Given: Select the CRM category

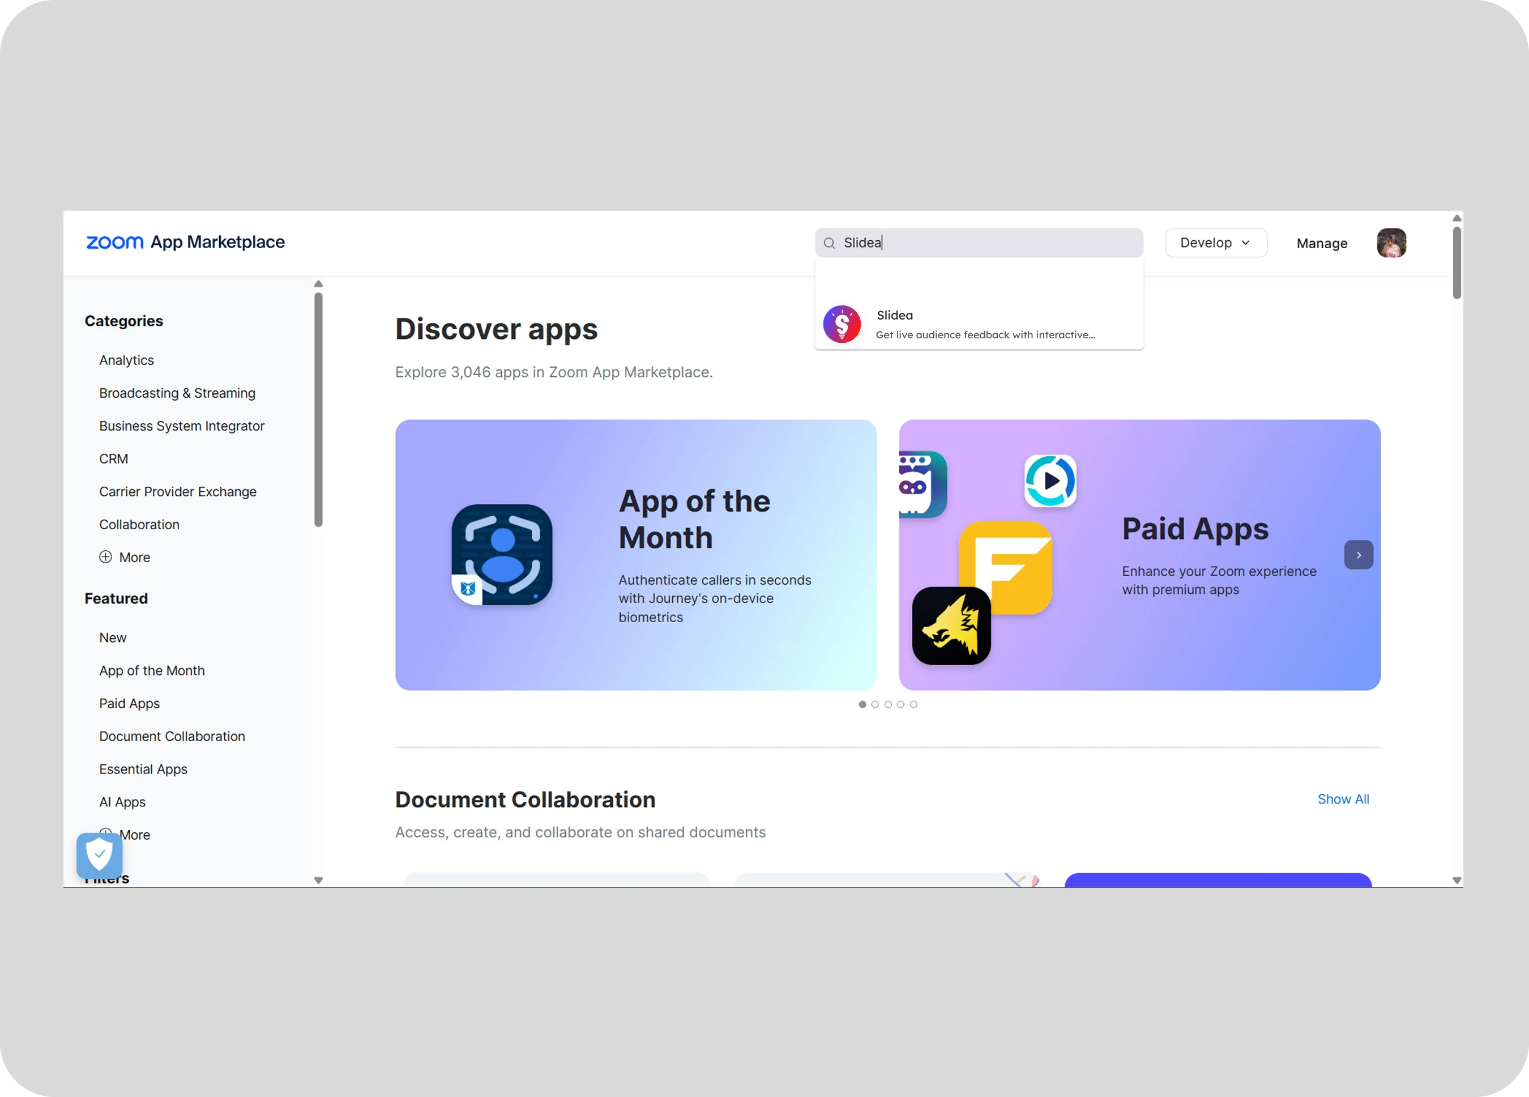Looking at the screenshot, I should [x=113, y=459].
